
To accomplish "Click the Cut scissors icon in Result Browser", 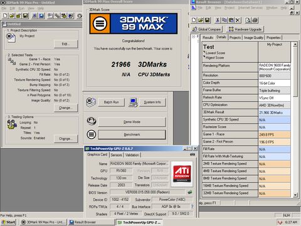I will (x=218, y=20).
